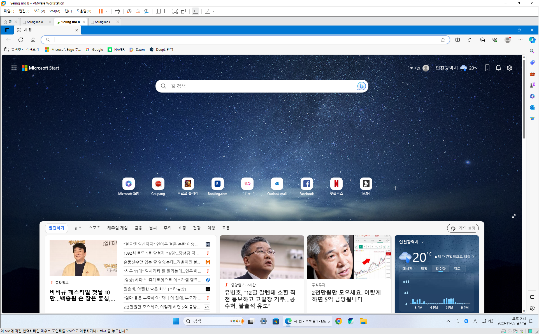
Task: Click the Edge Copilot sidebar icon
Action: coord(532,40)
